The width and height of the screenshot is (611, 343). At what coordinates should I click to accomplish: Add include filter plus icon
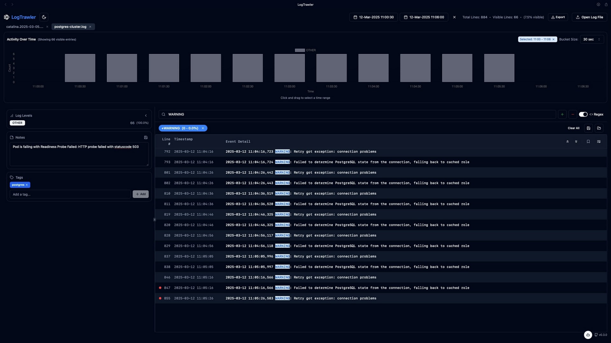click(562, 114)
